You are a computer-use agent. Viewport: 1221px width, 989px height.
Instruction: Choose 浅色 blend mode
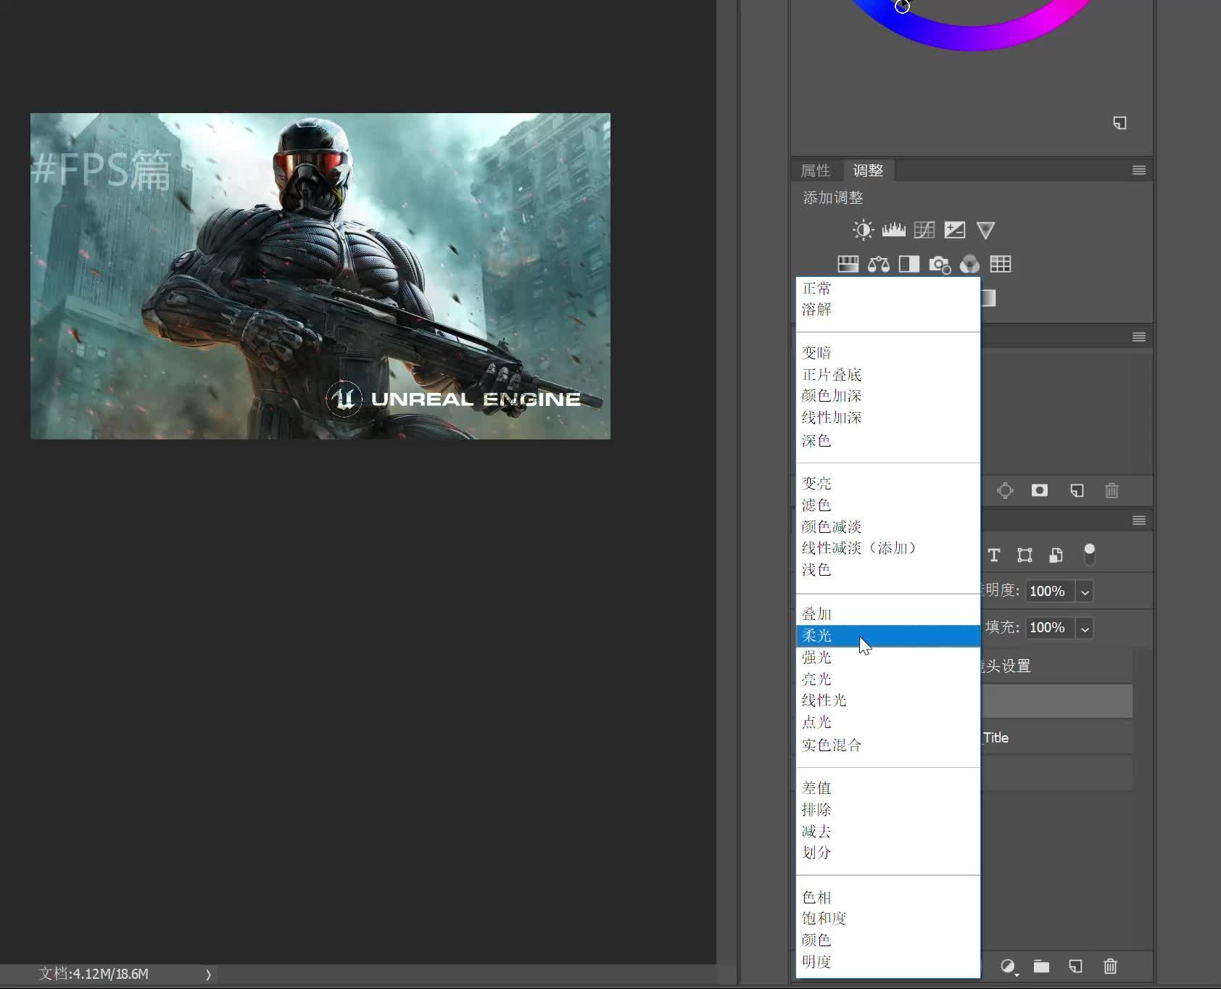888,570
